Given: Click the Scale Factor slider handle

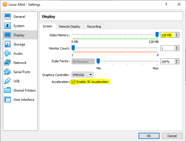Looking at the screenshot, I should coord(98,61).
